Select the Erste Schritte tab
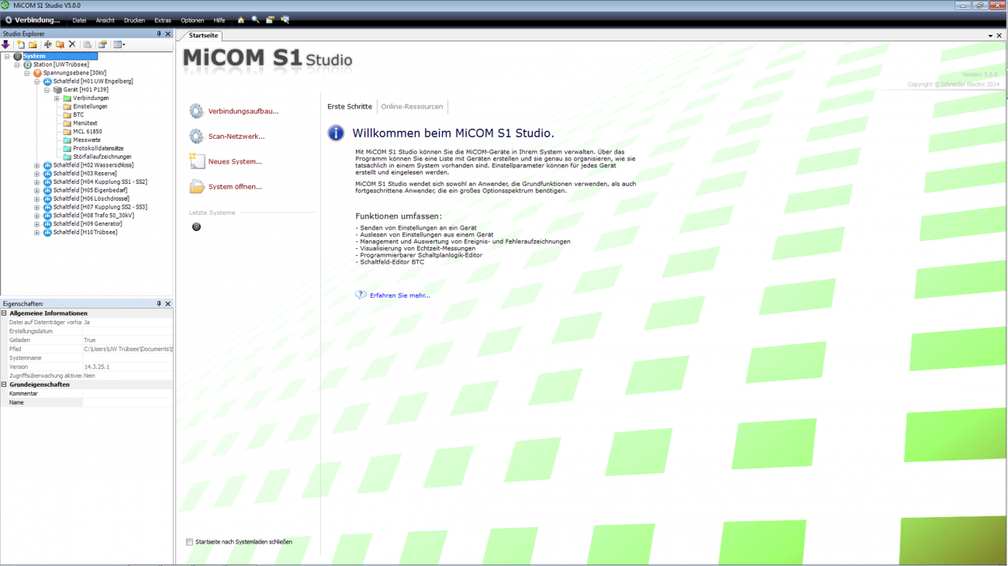This screenshot has width=1008, height=566. 350,107
